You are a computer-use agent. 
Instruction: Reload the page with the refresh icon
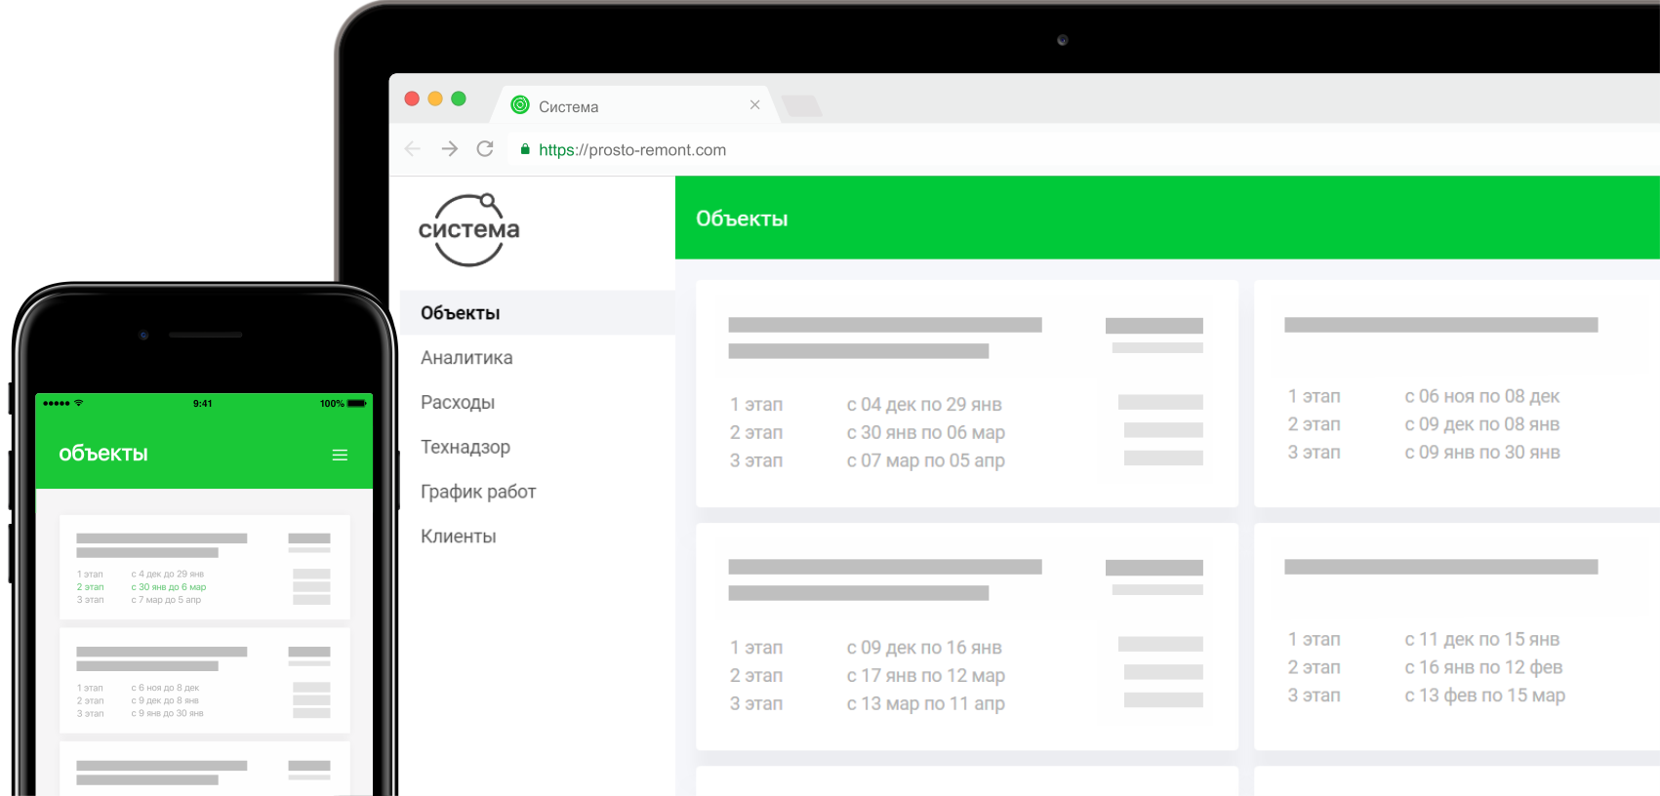485,149
